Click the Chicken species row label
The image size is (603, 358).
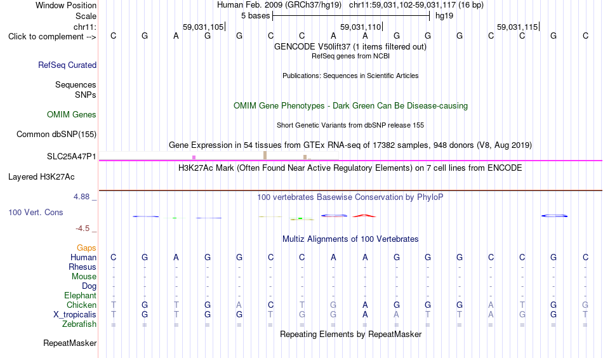[x=81, y=305]
